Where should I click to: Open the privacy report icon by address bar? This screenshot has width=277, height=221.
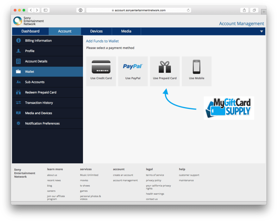coord(81,10)
